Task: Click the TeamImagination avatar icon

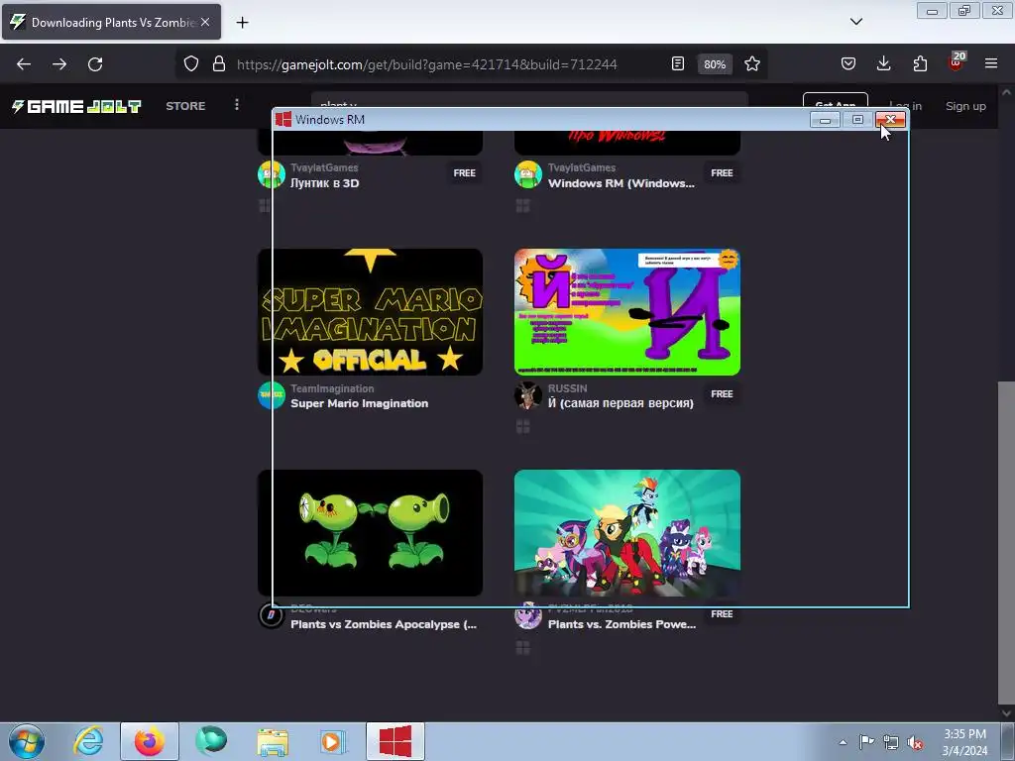Action: coord(272,395)
